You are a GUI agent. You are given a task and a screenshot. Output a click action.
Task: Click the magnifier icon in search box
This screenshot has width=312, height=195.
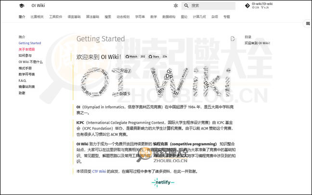pos(186,6)
